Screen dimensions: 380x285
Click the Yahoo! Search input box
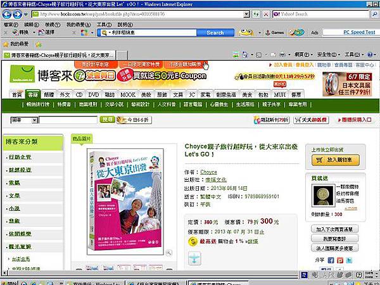321,15
